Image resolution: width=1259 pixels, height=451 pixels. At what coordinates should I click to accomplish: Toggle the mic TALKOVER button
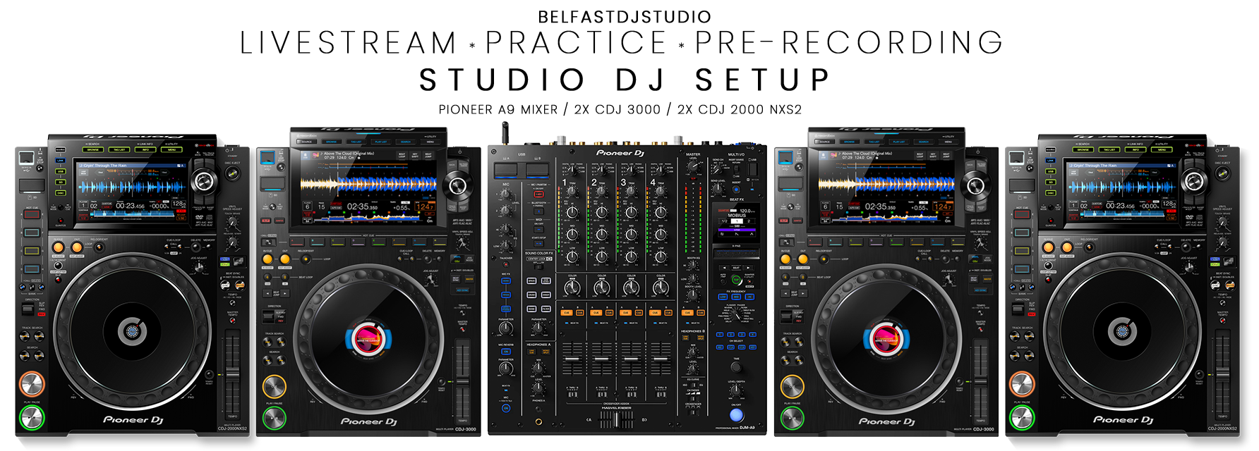(x=506, y=264)
